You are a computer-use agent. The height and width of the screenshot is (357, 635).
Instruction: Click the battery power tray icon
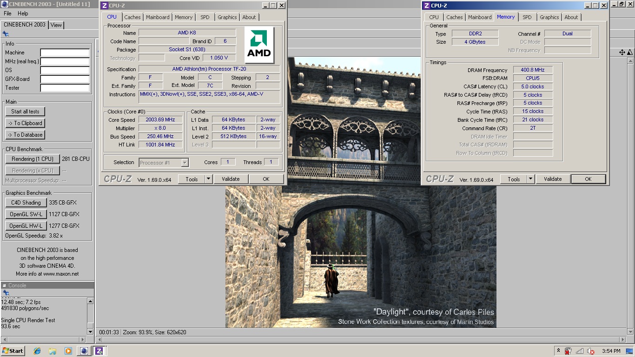[x=568, y=351]
